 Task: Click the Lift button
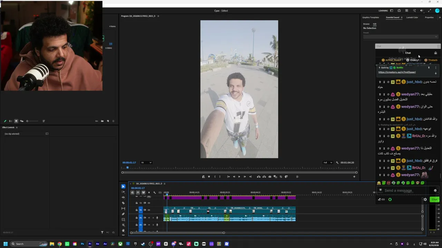[x=259, y=177]
